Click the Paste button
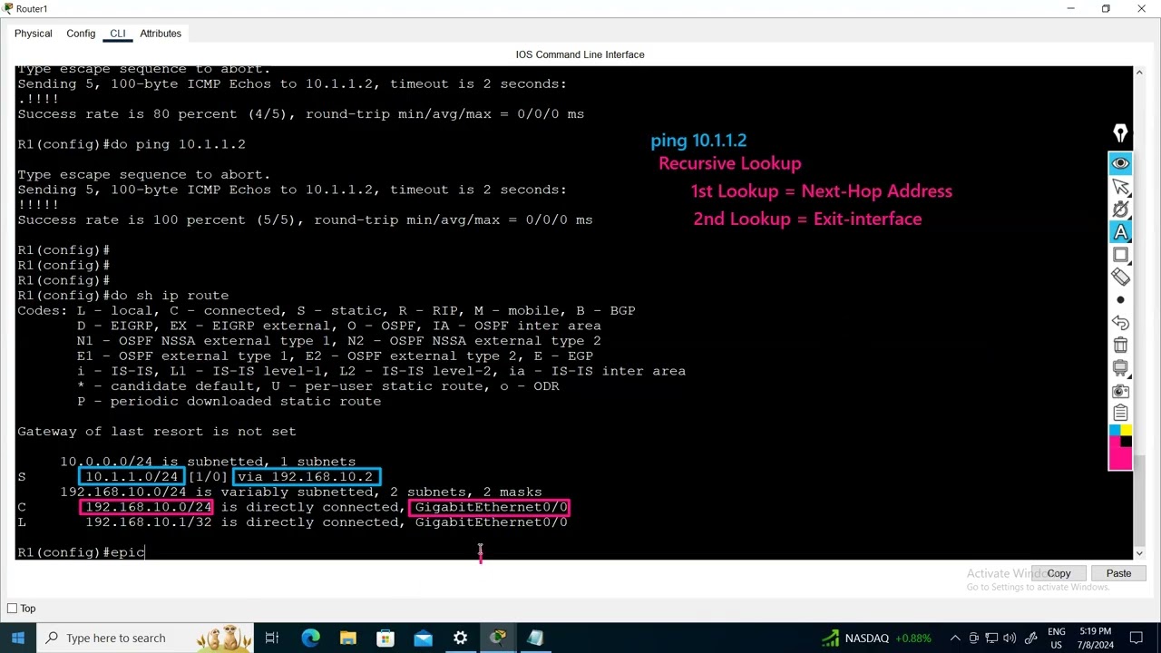 click(x=1118, y=573)
